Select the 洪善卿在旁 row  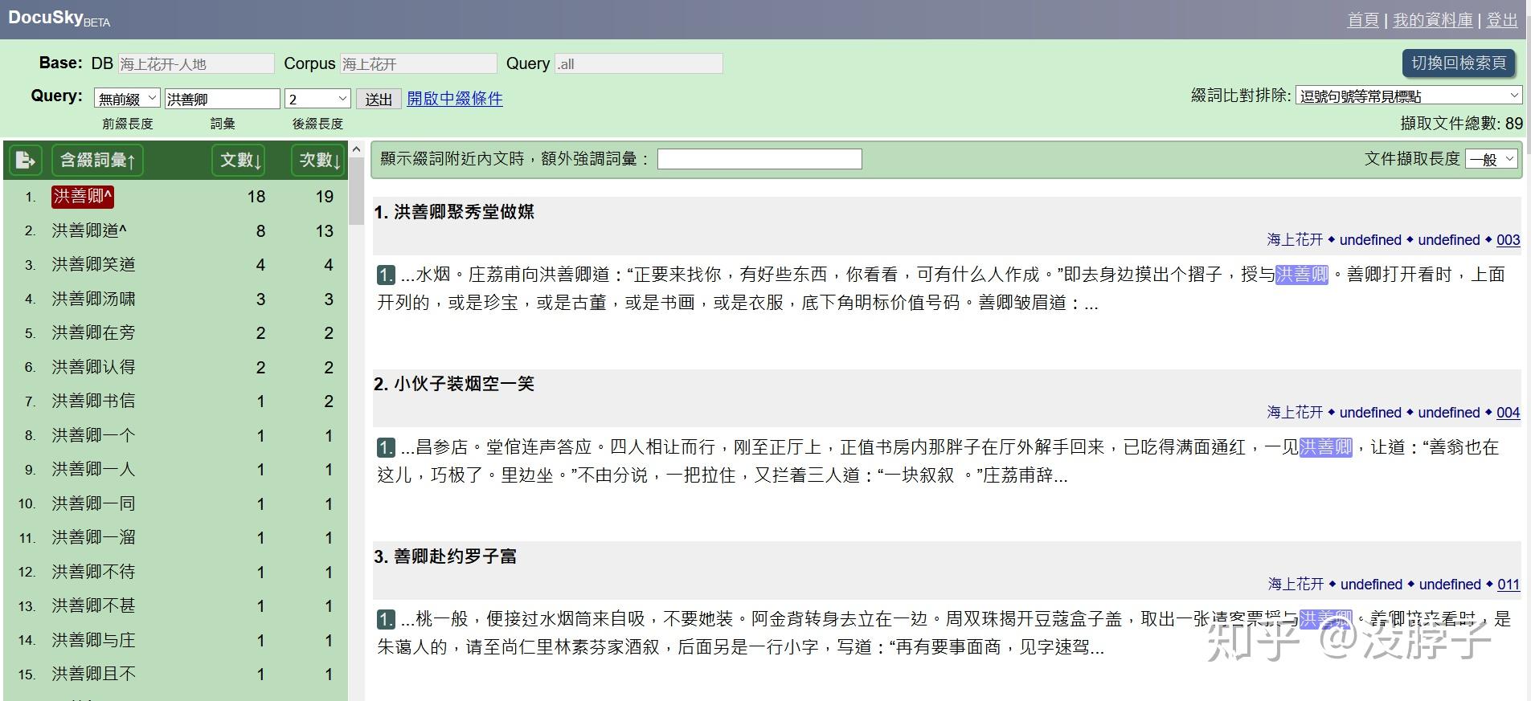click(x=176, y=333)
